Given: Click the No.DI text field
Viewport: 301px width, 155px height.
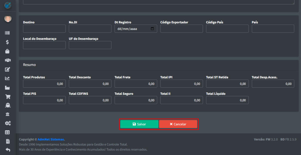Looking at the screenshot, I should [x=90, y=29].
